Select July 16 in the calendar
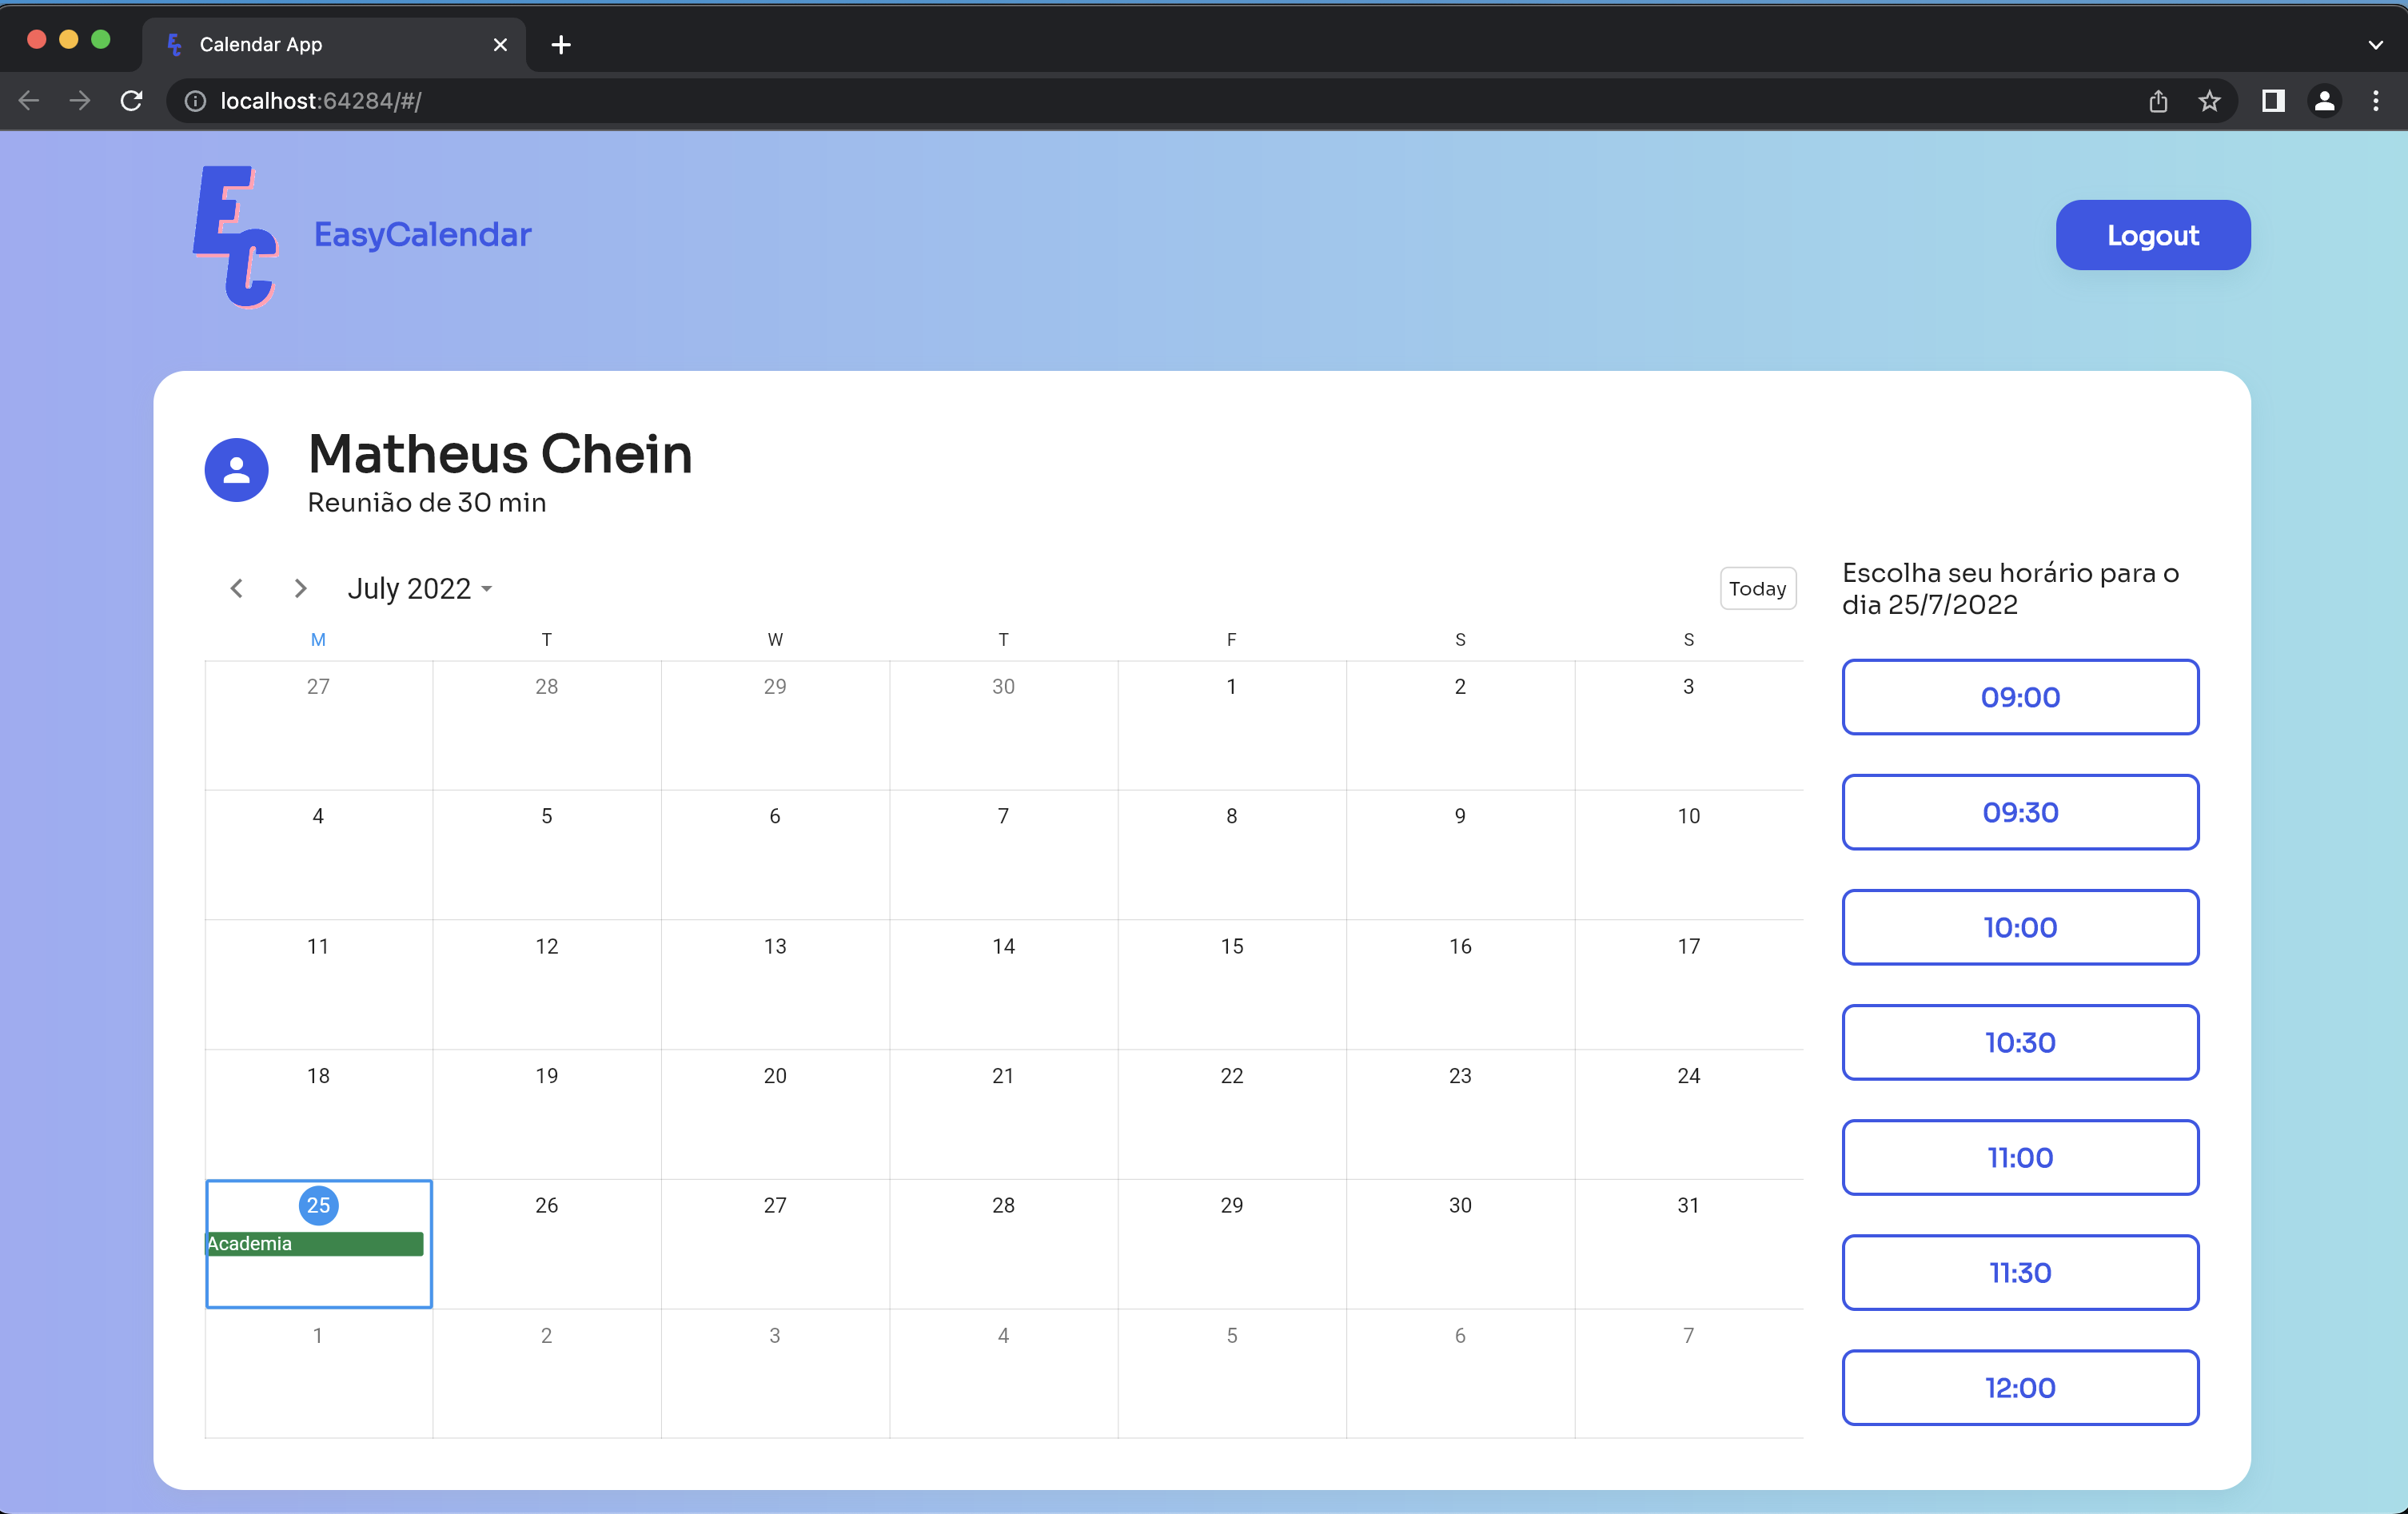 pyautogui.click(x=1460, y=985)
